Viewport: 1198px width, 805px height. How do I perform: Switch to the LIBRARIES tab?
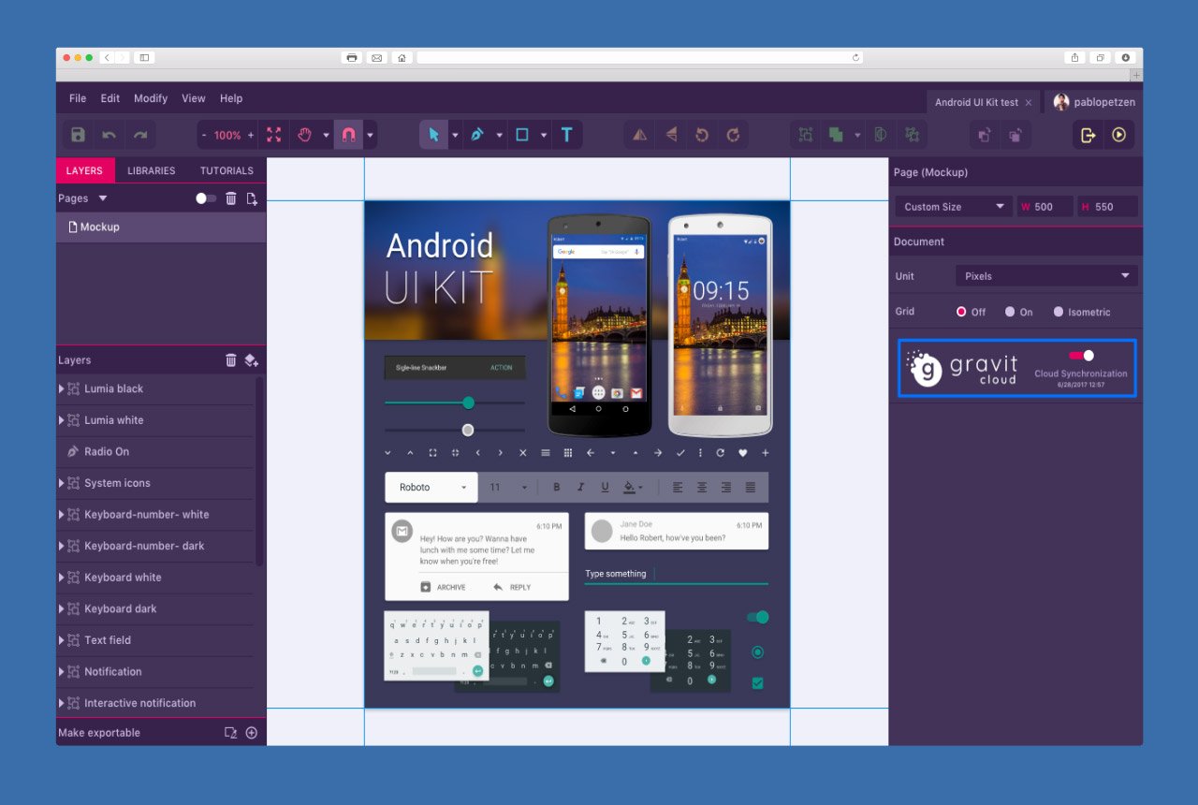coord(151,170)
